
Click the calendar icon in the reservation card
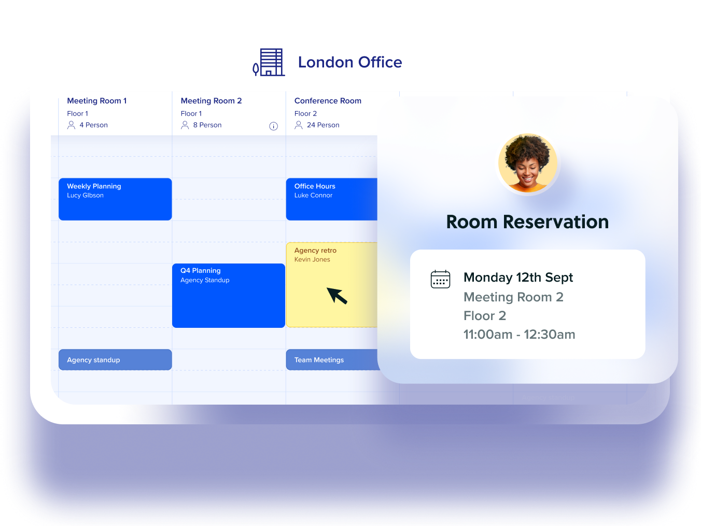tap(441, 279)
